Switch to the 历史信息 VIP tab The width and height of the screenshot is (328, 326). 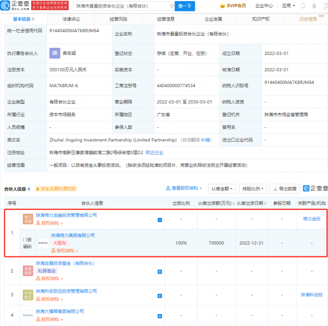tap(308, 19)
